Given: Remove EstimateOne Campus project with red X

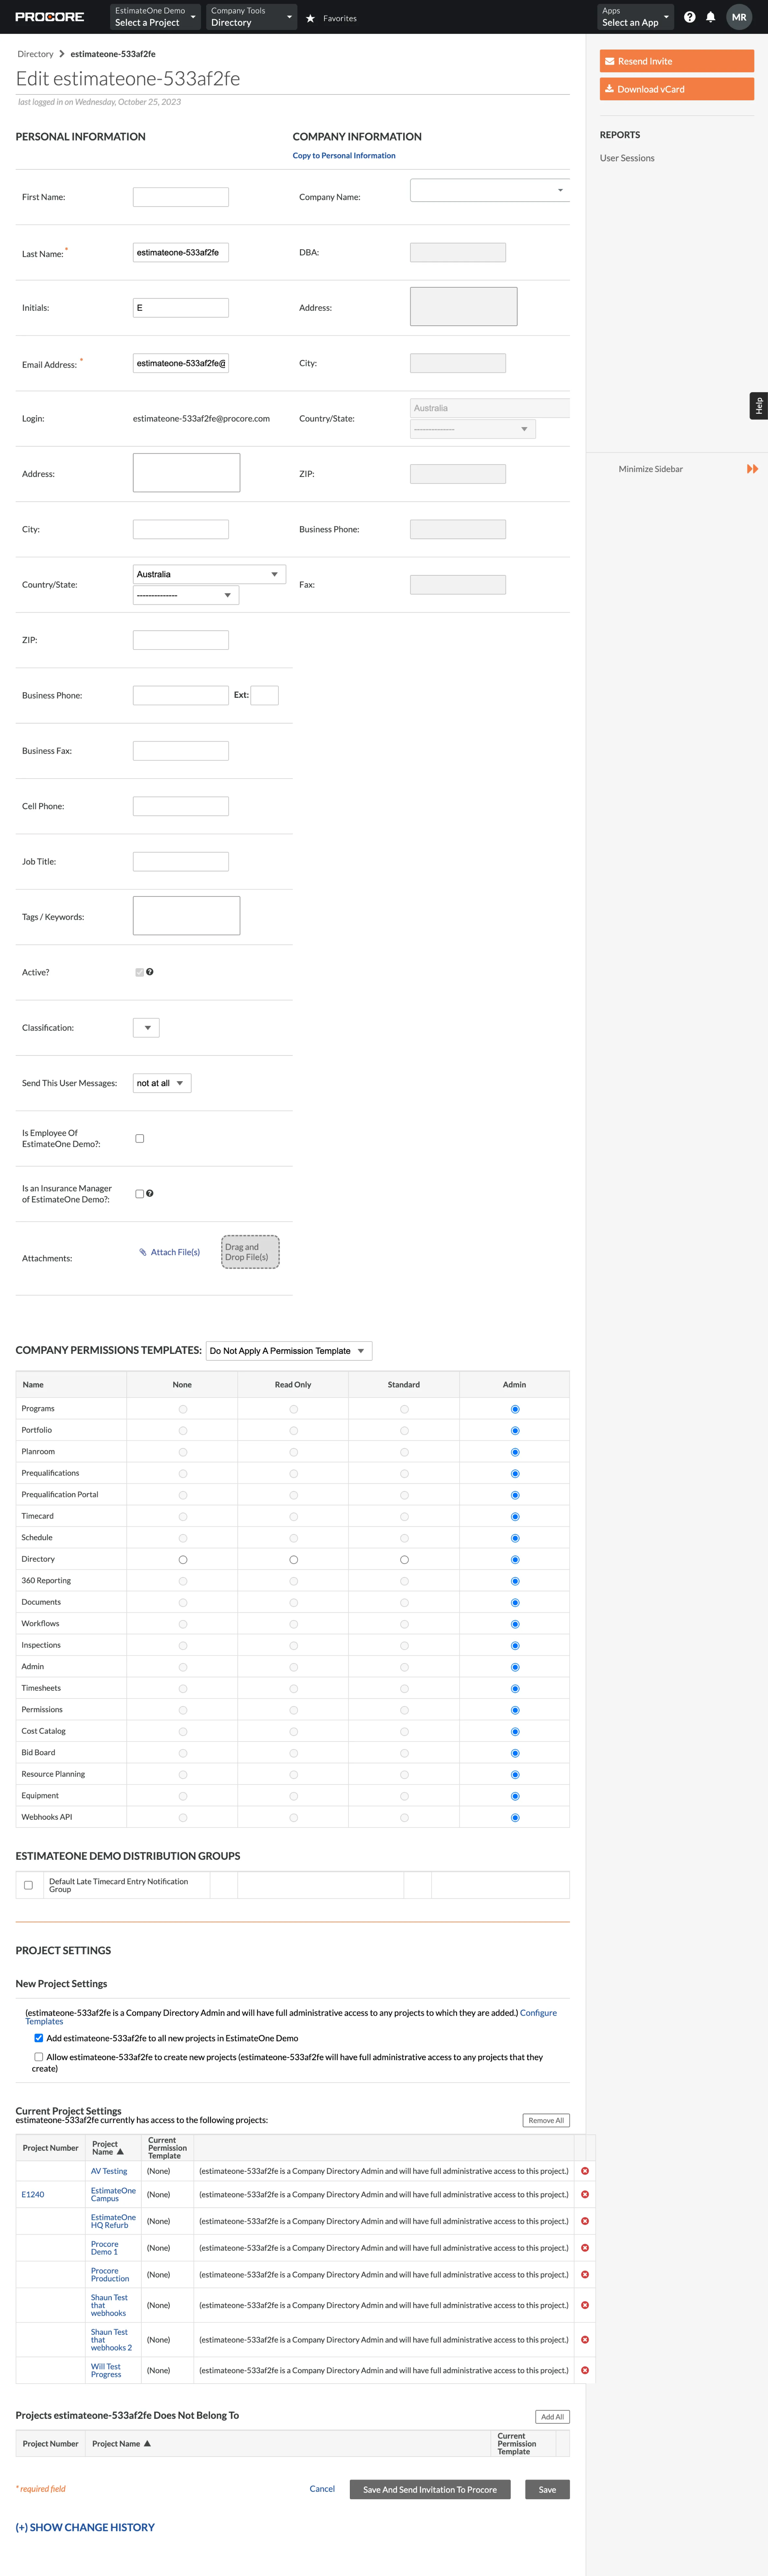Looking at the screenshot, I should click(585, 2194).
